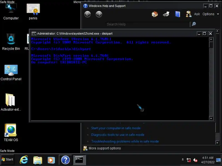Click the Ask person icon in Help
Screen dimensions: 222x166
[189, 14]
